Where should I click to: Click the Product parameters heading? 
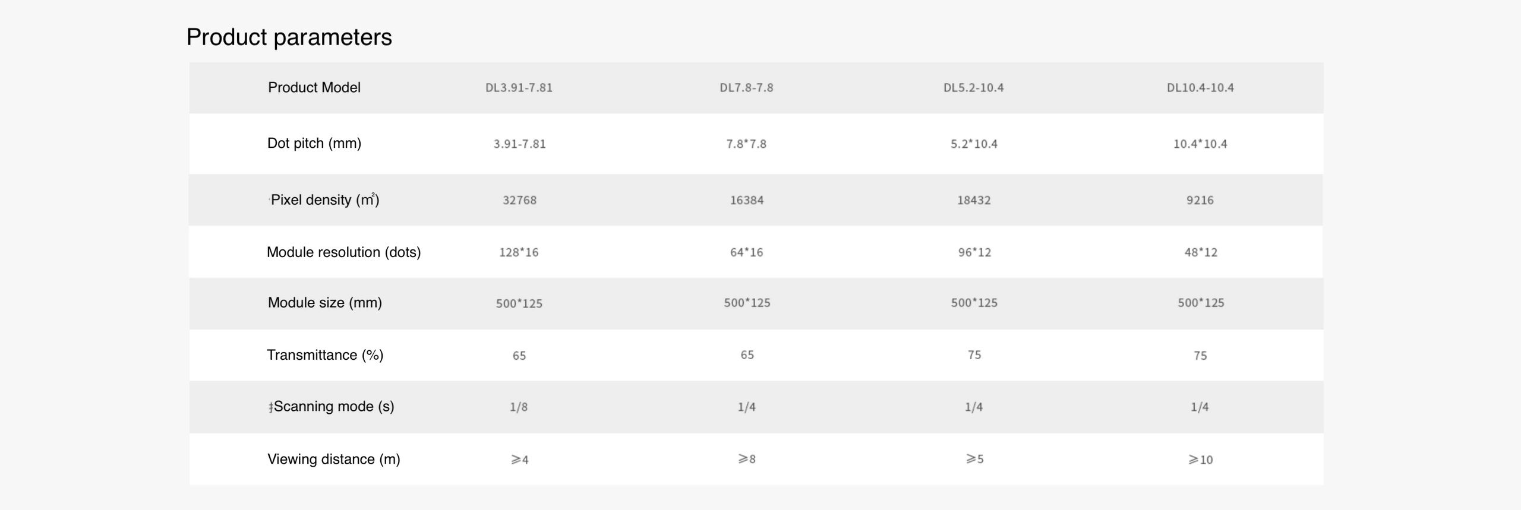point(289,37)
